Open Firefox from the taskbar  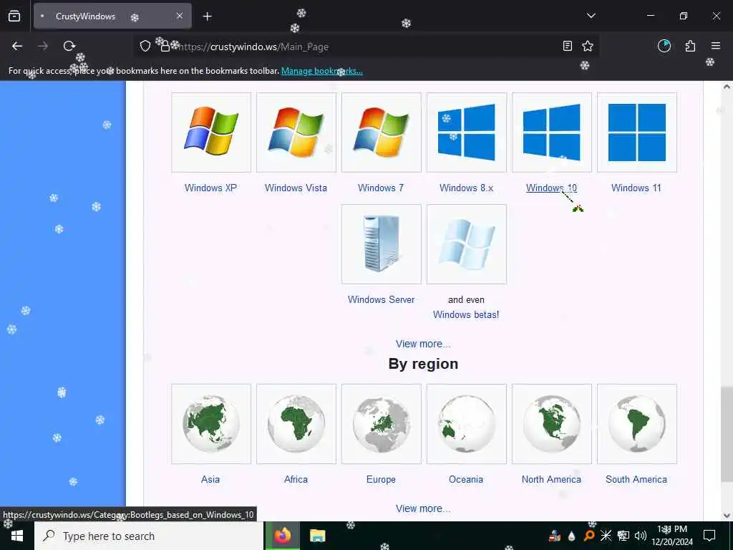coord(282,536)
